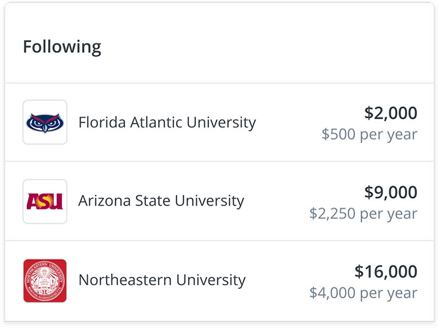Open Northeastern University's page
Viewport: 439px width, 328px height.
165,280
